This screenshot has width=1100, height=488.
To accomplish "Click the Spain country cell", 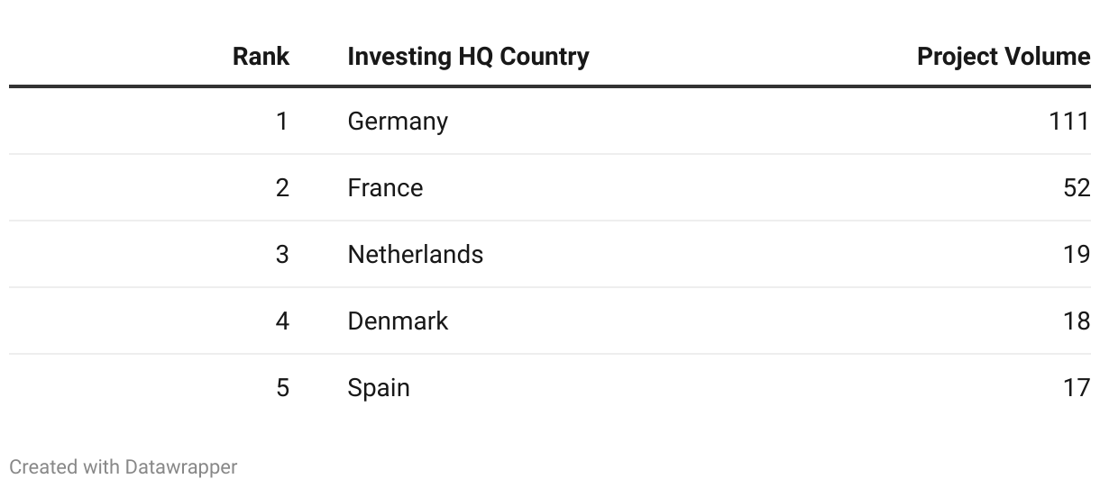I will 379,387.
